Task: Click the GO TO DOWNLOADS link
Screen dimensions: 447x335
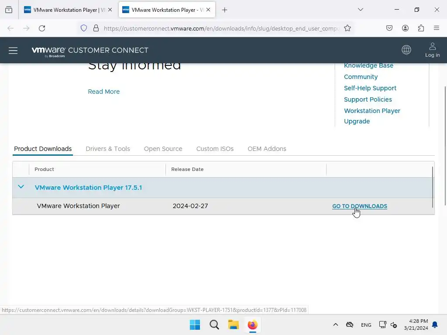Action: pyautogui.click(x=360, y=206)
